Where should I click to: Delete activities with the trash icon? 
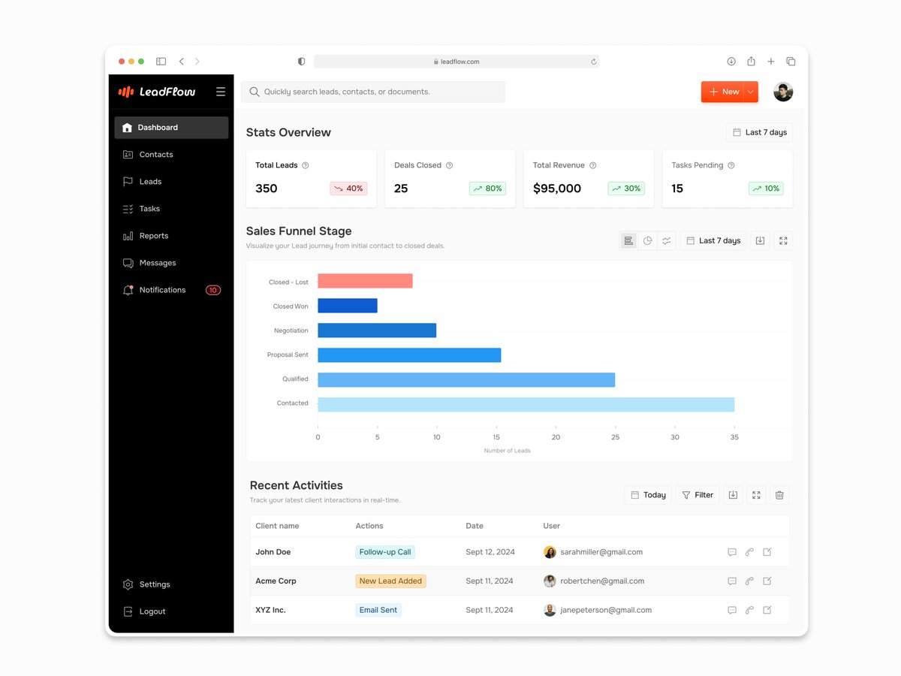click(x=779, y=495)
